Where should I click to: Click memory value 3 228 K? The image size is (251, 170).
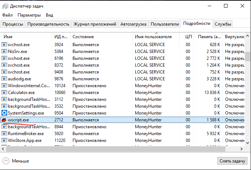[x=213, y=79]
